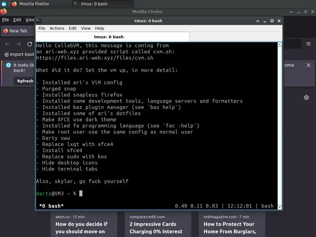This screenshot has width=316, height=237.
Task: Click Firefox back arrow button
Action: click(7, 44)
